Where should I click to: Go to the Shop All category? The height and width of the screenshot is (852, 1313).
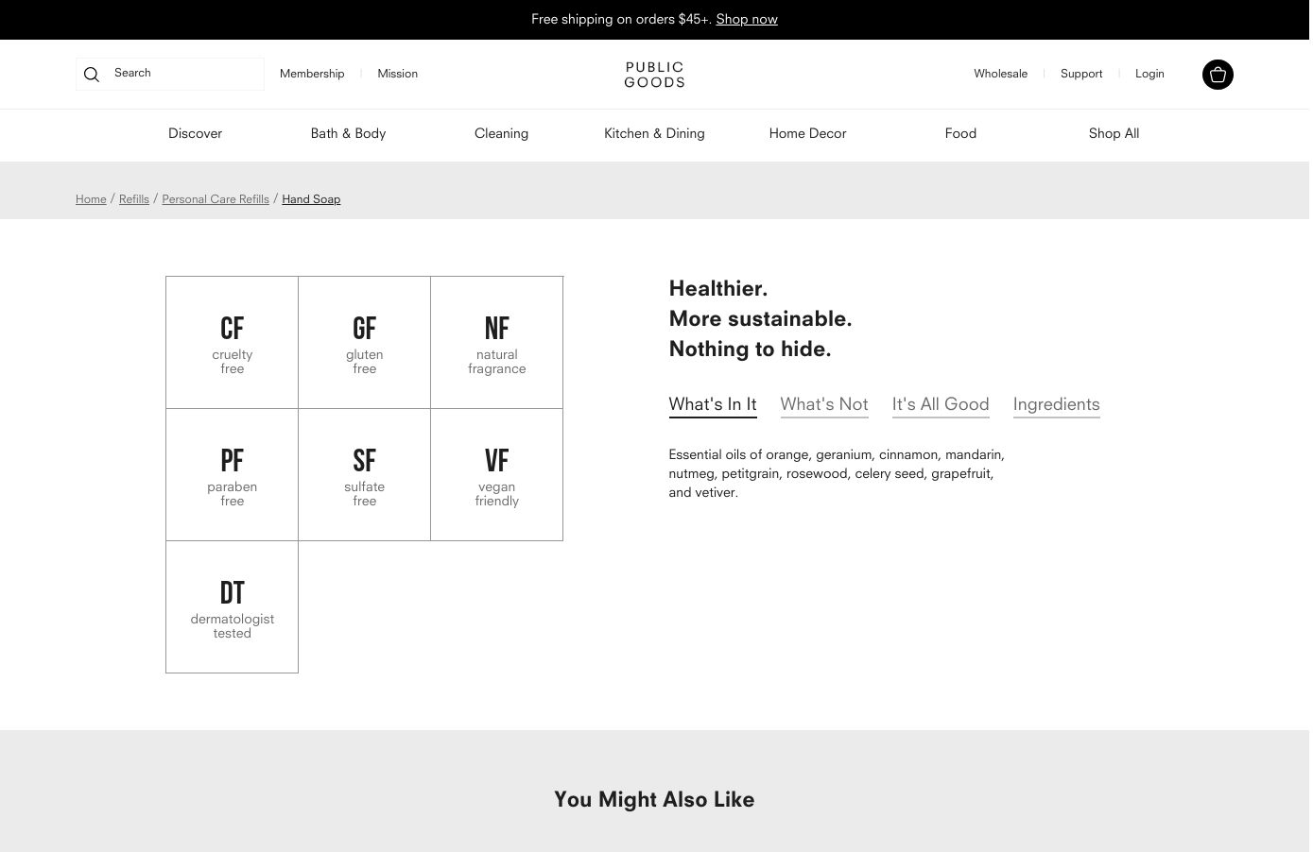coord(1114,134)
